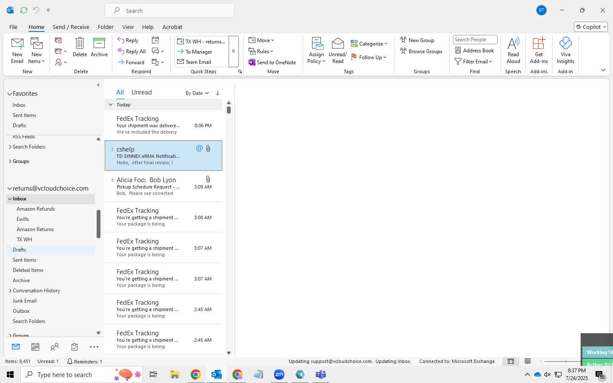Show more navigation options (three dots)
613x383 pixels.
coord(94,347)
